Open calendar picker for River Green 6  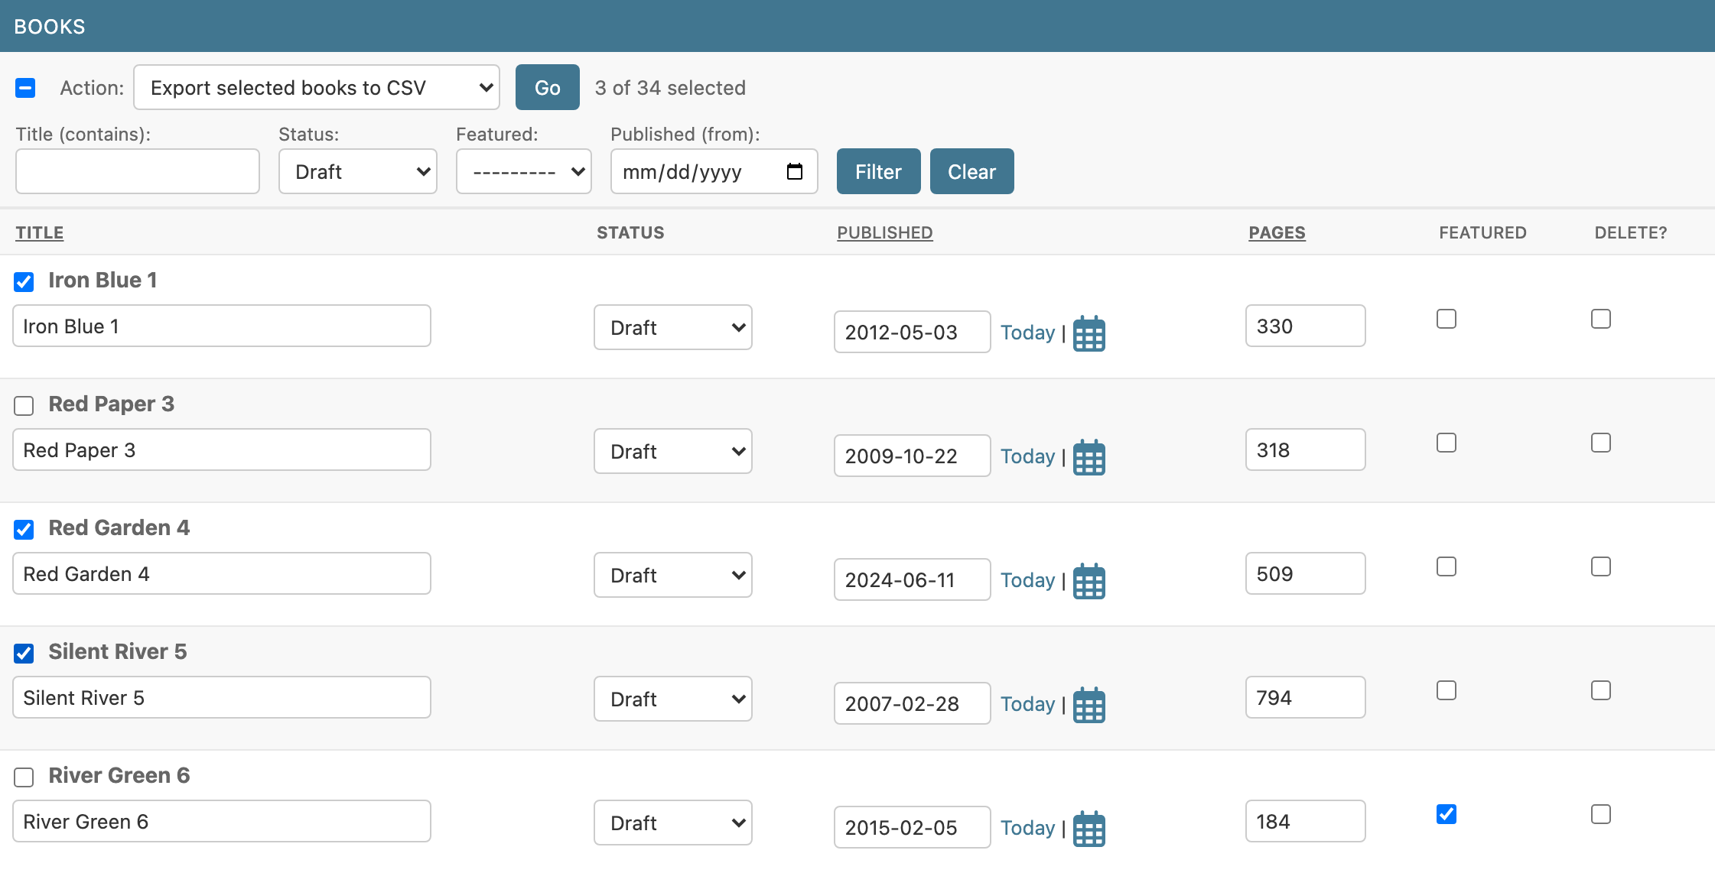[x=1089, y=829]
